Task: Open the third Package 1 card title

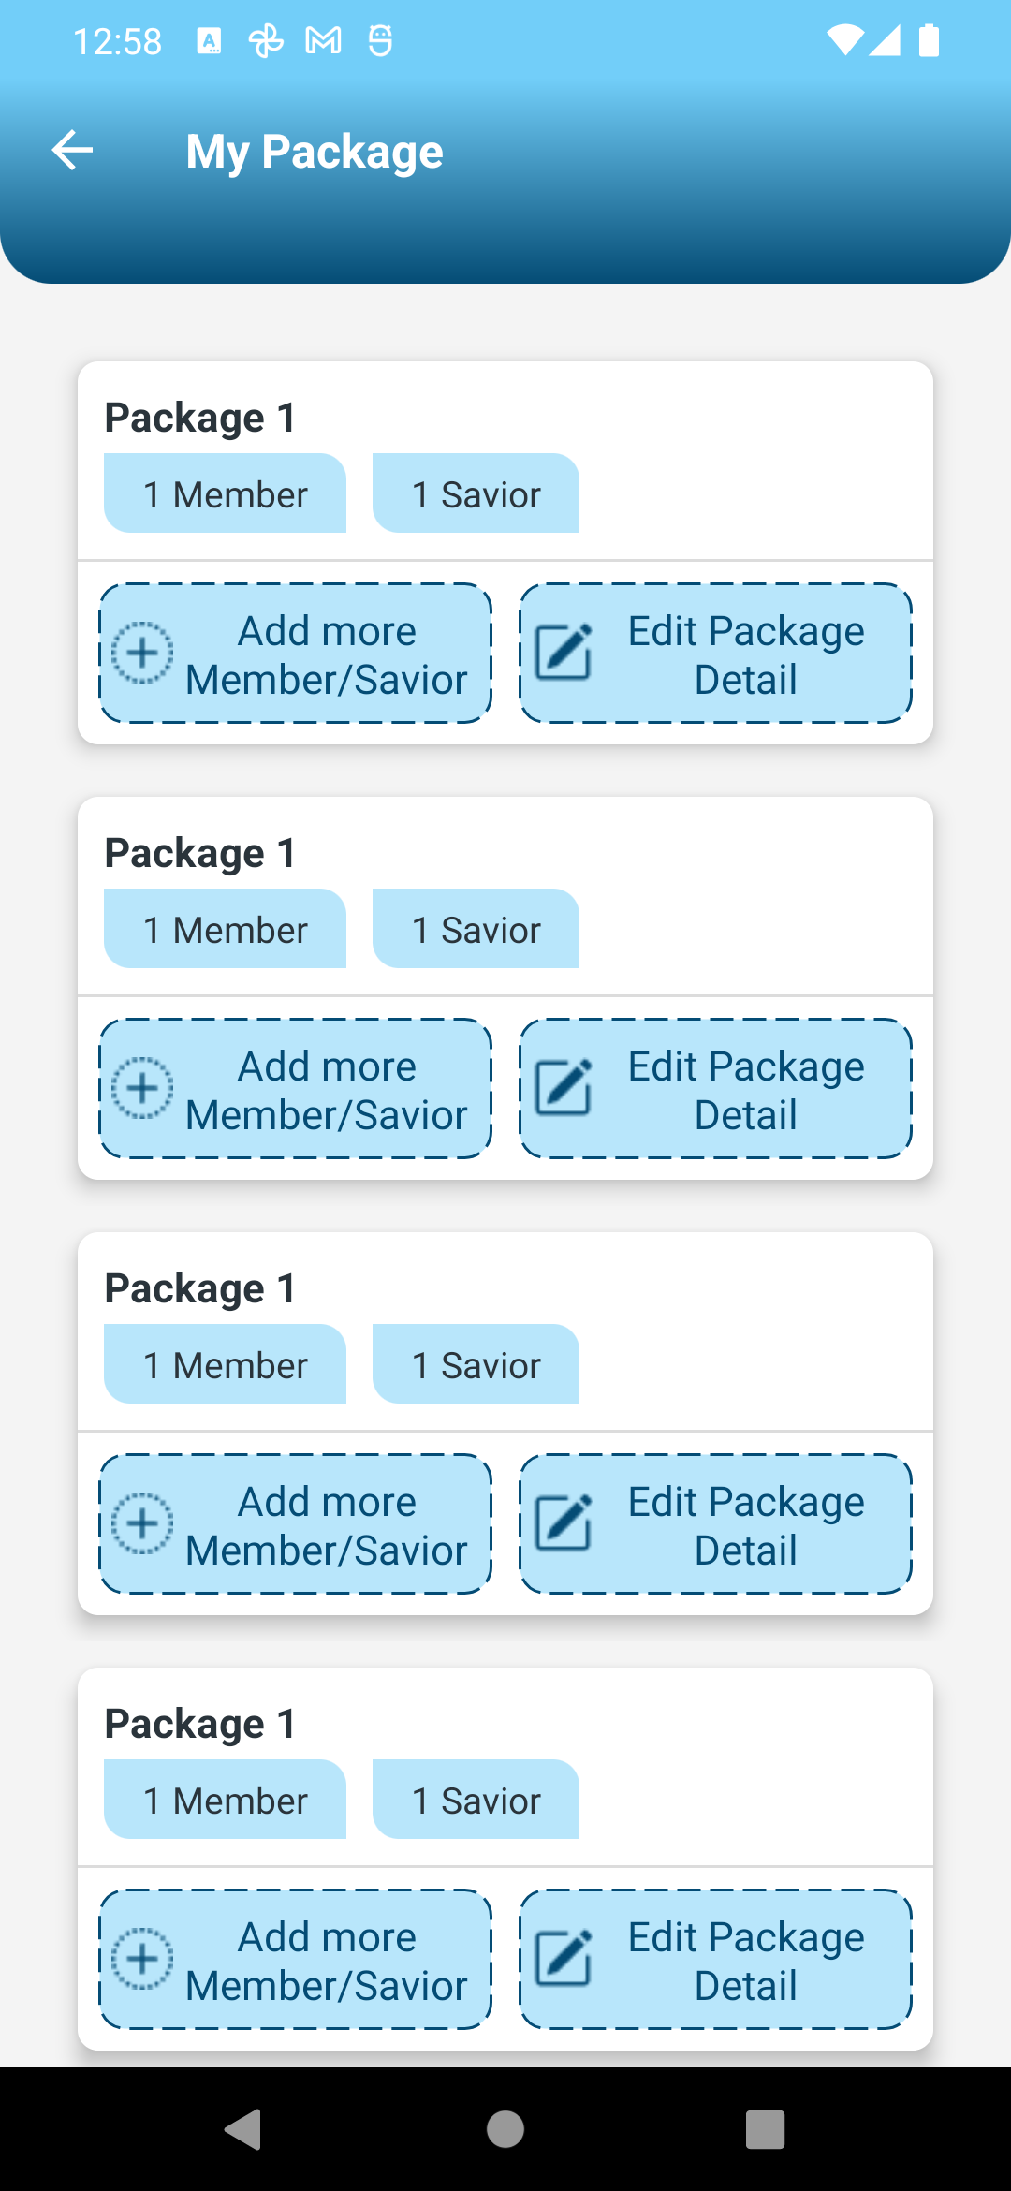Action: 200,1288
